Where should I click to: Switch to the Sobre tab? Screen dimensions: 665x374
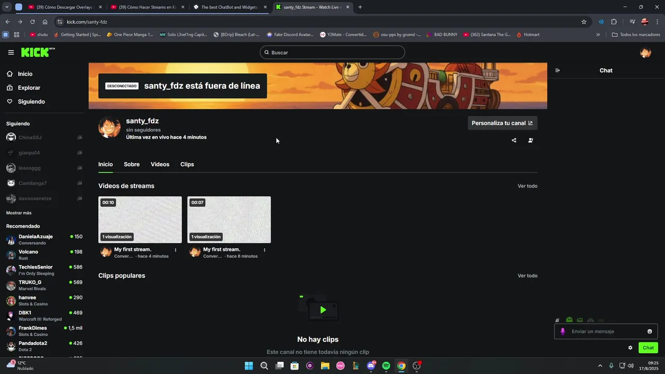(x=131, y=164)
